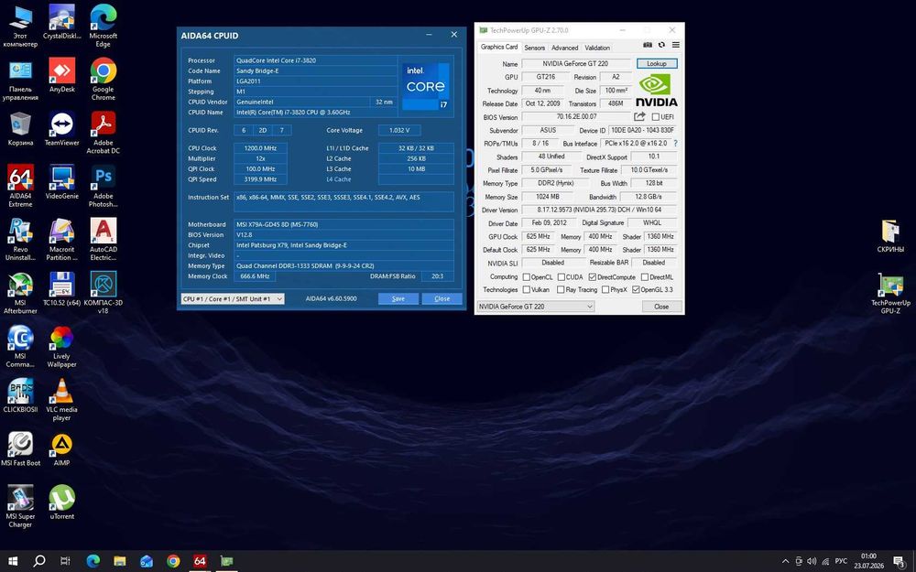Open TechPowerUp GPU-Z desktop shortcut
Image resolution: width=916 pixels, height=572 pixels.
click(x=890, y=293)
